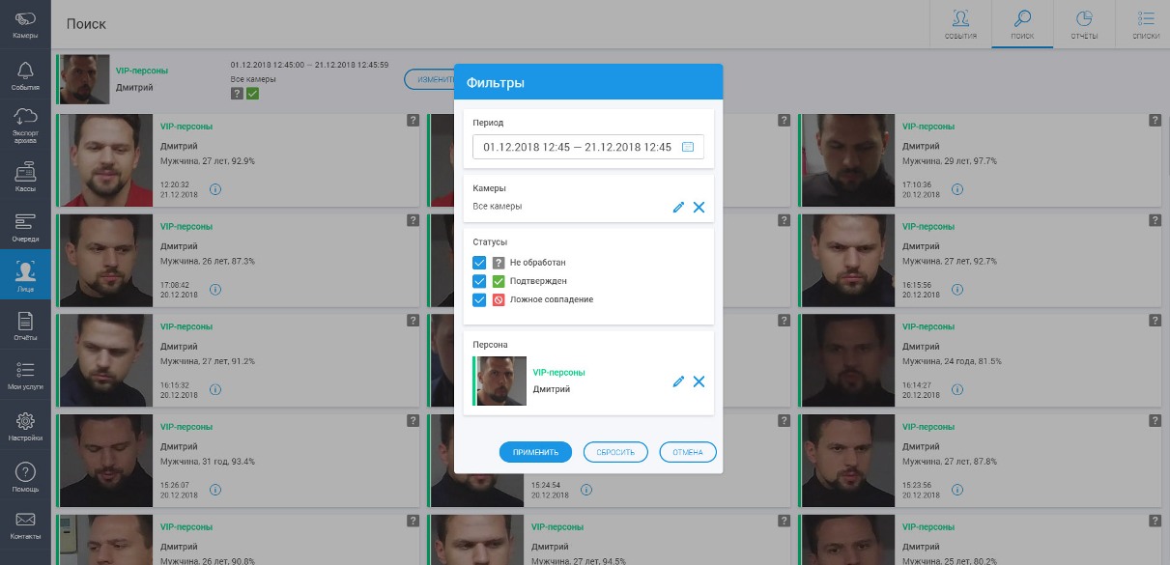Open info icon for 17:08:42 result
The height and width of the screenshot is (565, 1170).
pos(214,289)
